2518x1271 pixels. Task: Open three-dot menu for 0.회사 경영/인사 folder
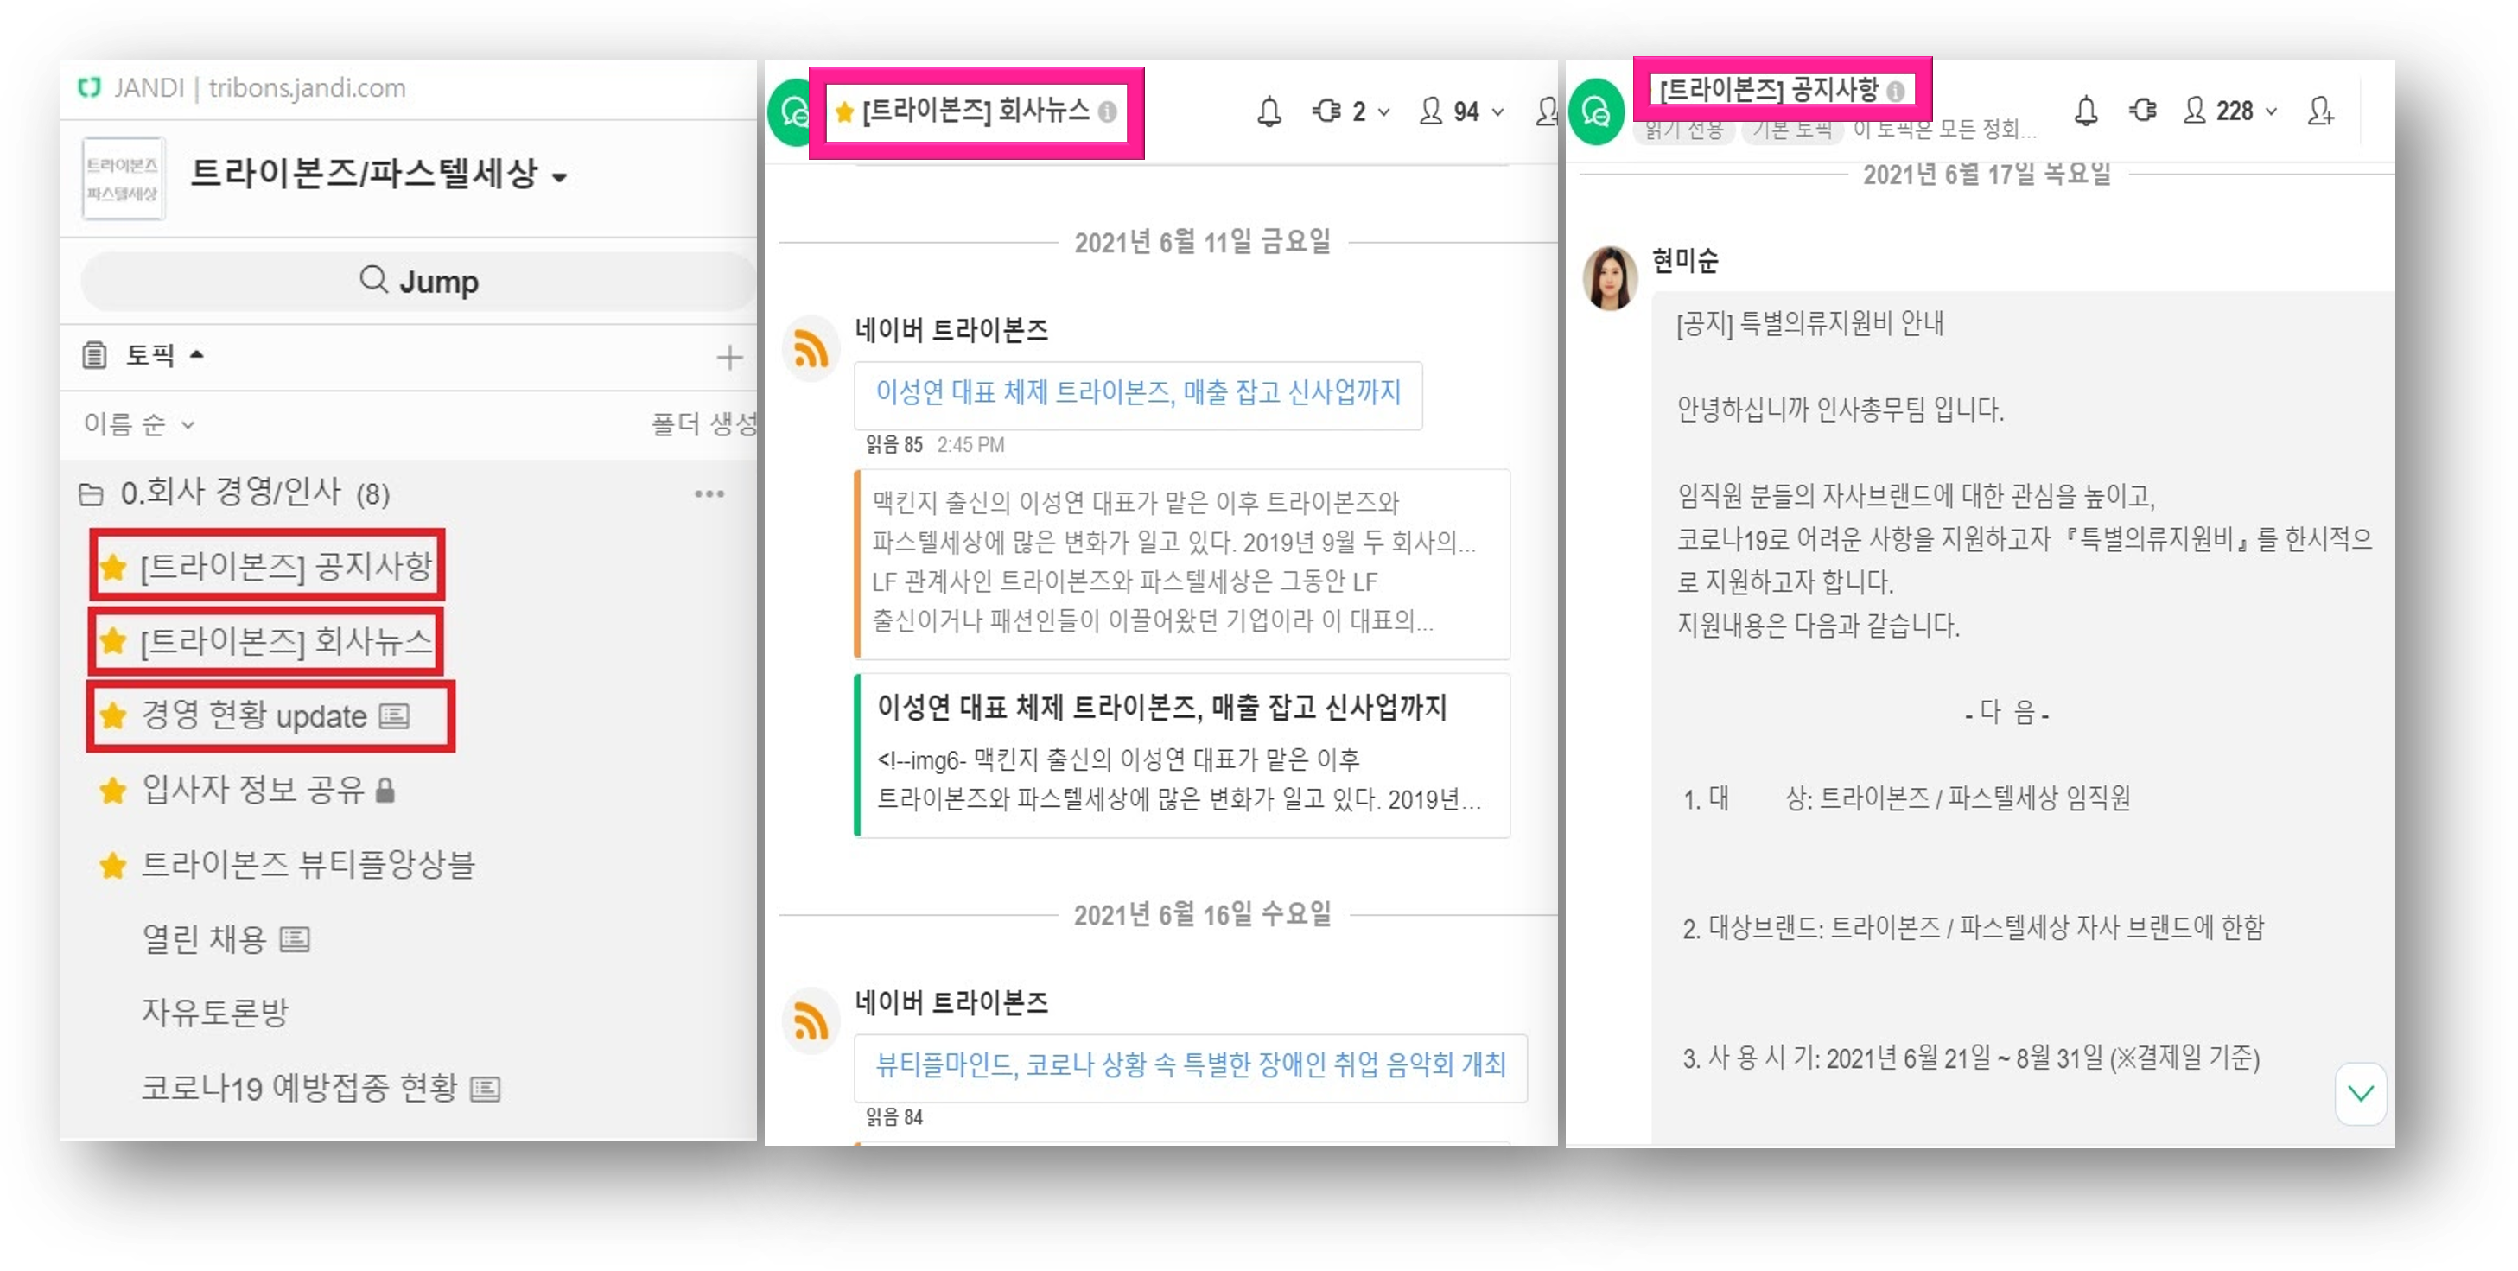[x=709, y=493]
